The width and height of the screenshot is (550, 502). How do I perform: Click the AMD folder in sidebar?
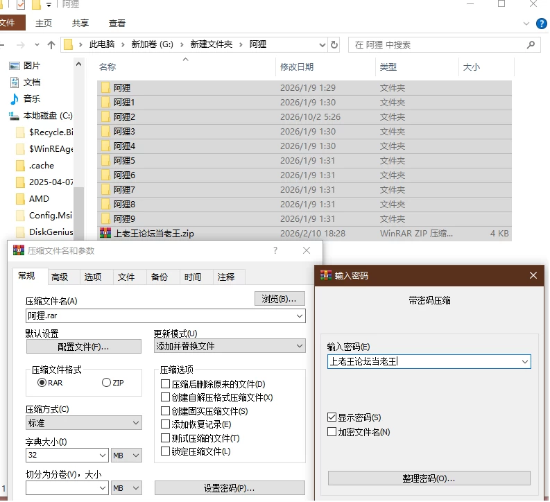click(x=39, y=199)
